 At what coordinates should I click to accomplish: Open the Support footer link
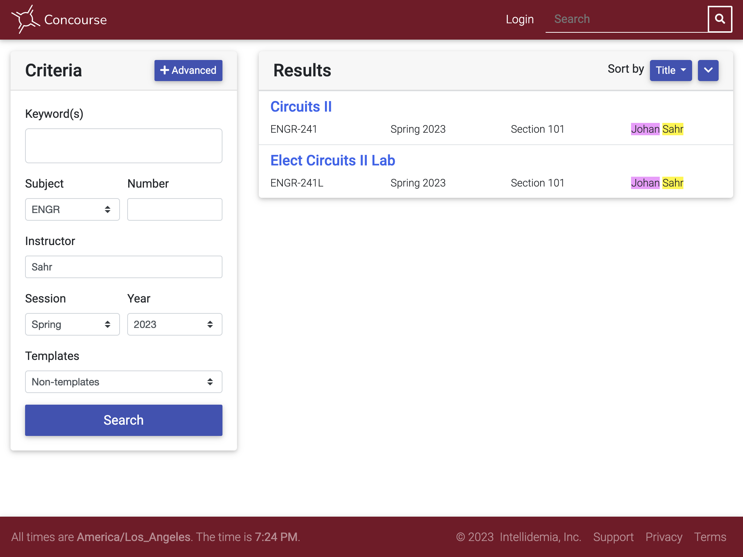(613, 537)
